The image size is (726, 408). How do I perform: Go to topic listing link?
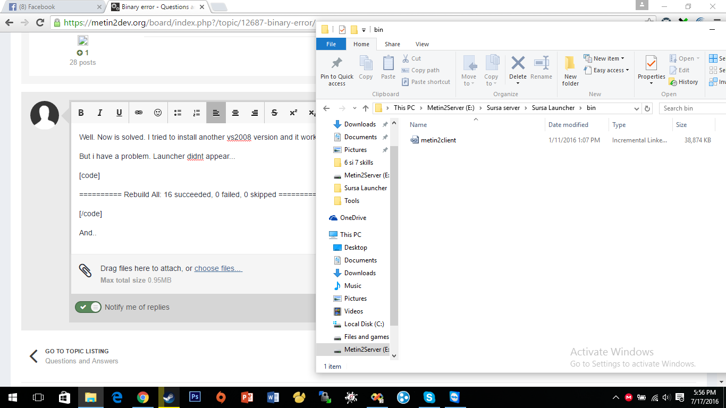pyautogui.click(x=77, y=351)
